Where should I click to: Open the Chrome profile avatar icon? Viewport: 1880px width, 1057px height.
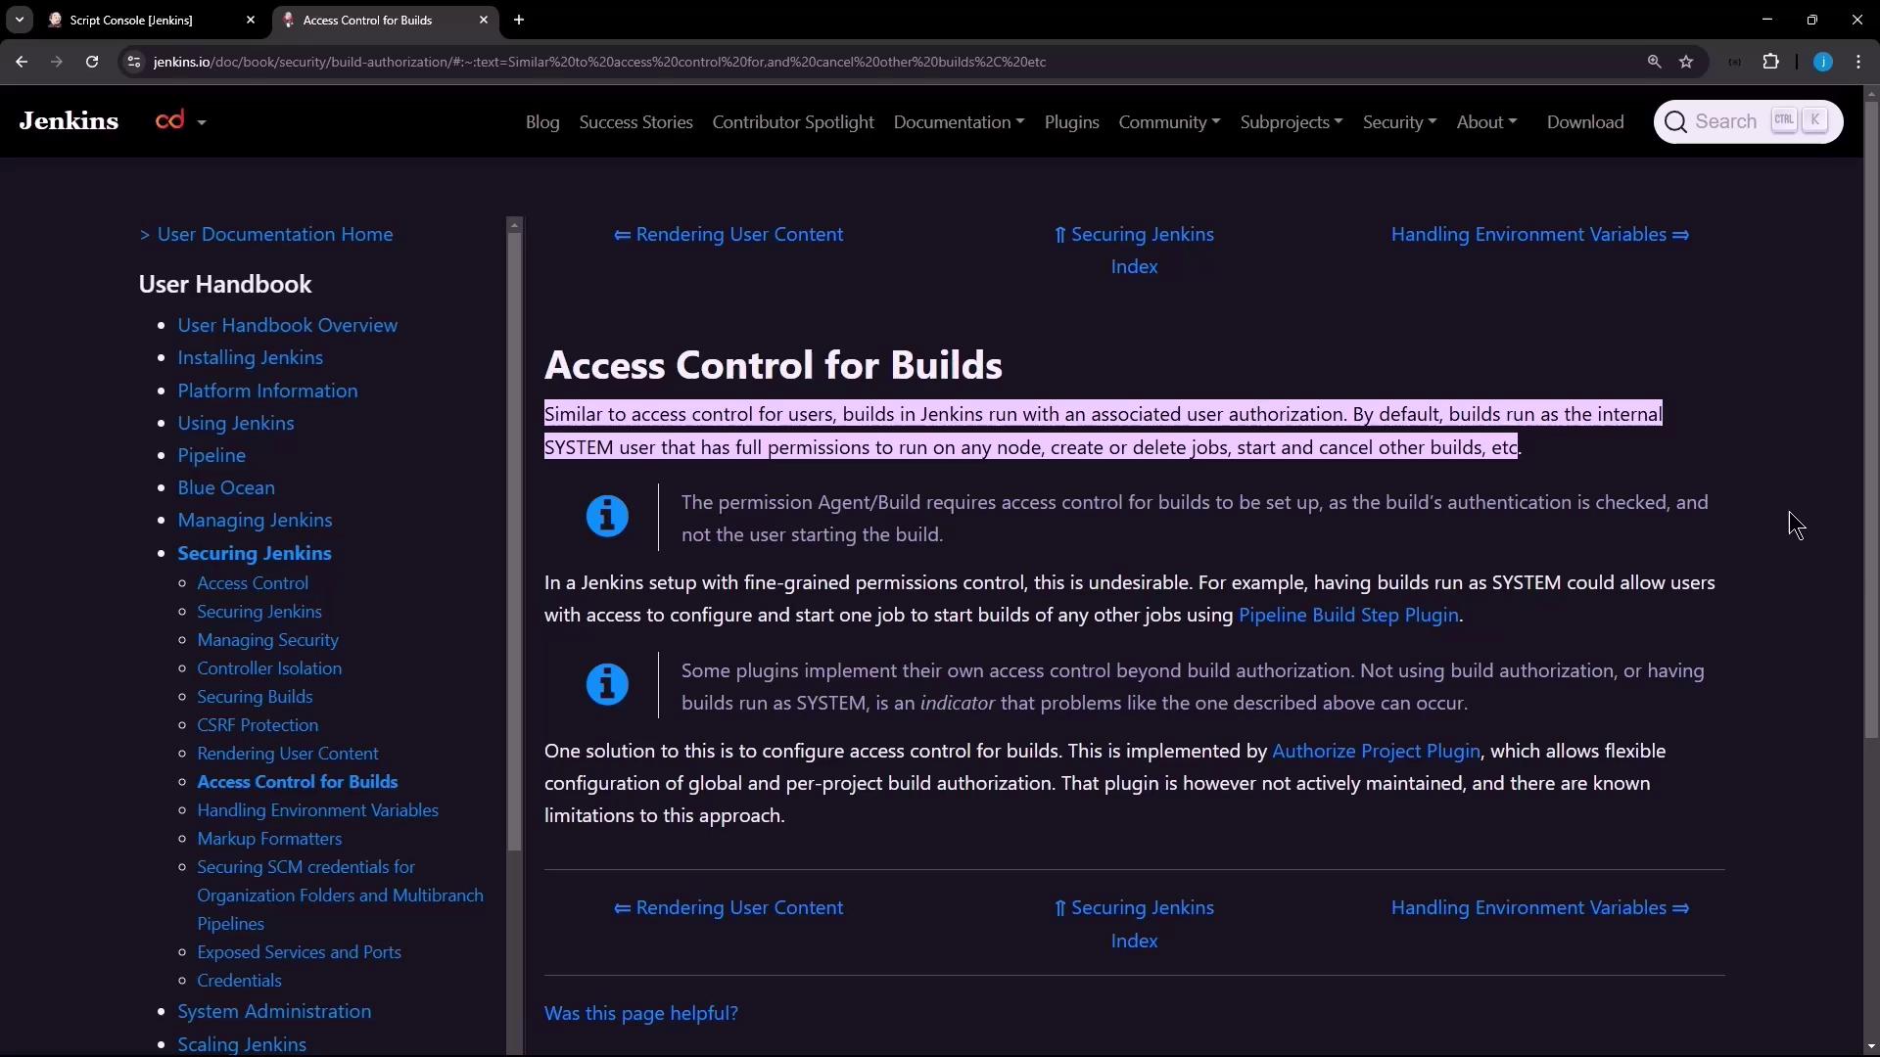click(1822, 62)
